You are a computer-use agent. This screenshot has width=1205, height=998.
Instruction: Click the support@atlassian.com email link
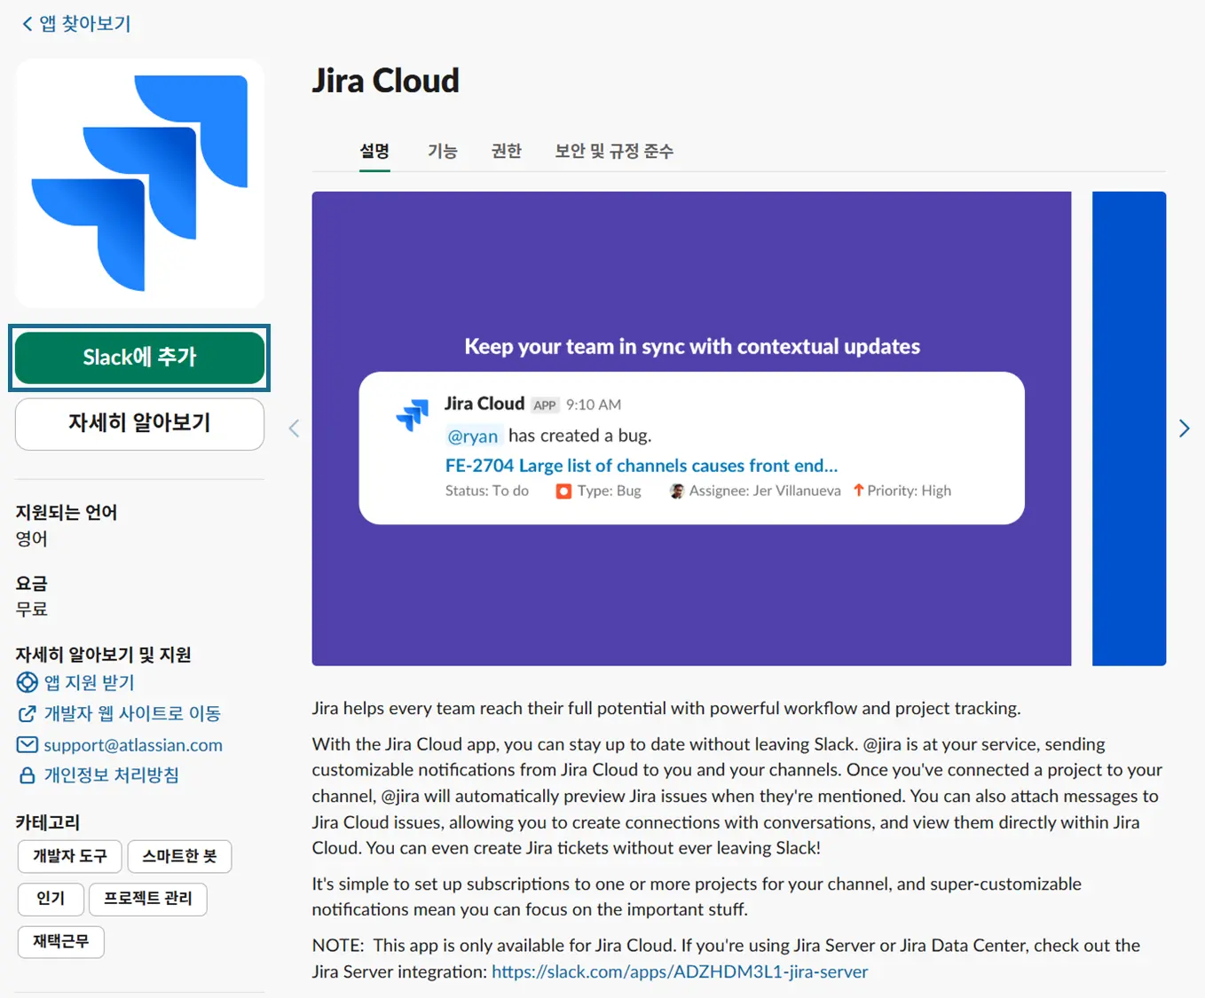click(x=133, y=745)
